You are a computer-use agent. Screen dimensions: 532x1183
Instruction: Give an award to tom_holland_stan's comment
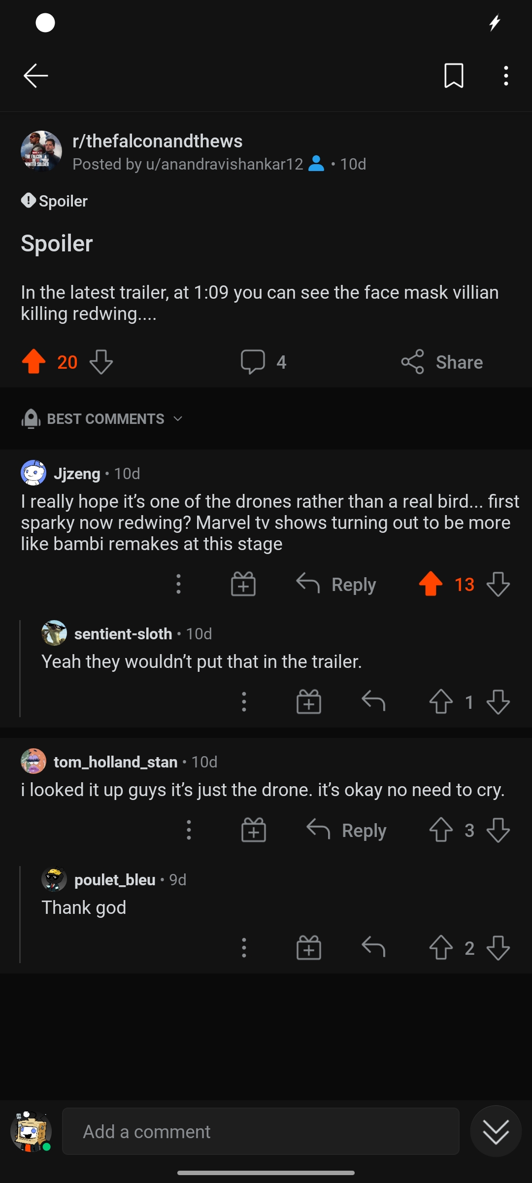click(254, 830)
